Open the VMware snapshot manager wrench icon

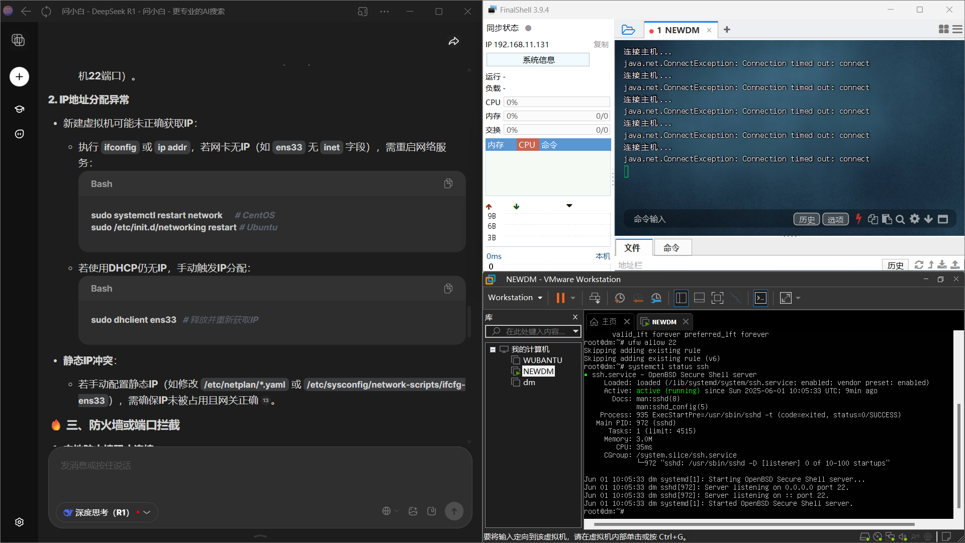[x=656, y=298]
